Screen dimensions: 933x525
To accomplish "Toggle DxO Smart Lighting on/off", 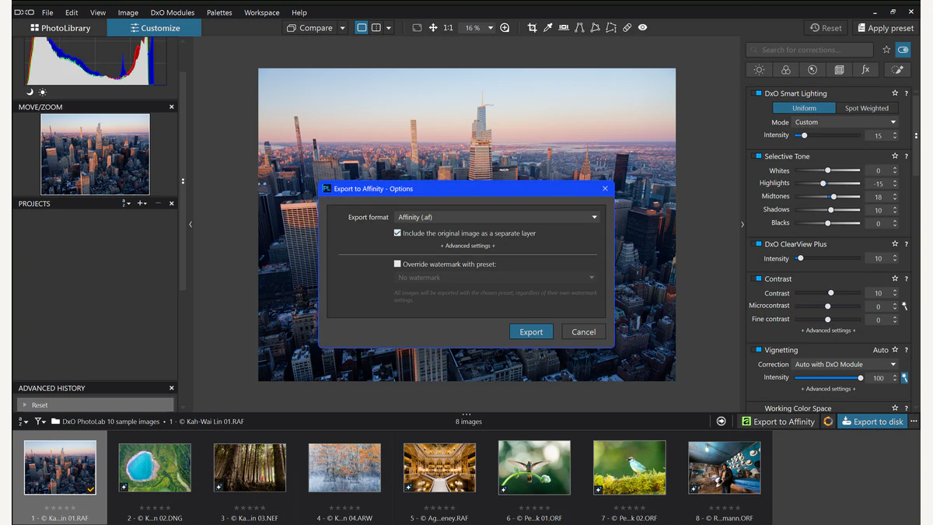I will point(758,93).
